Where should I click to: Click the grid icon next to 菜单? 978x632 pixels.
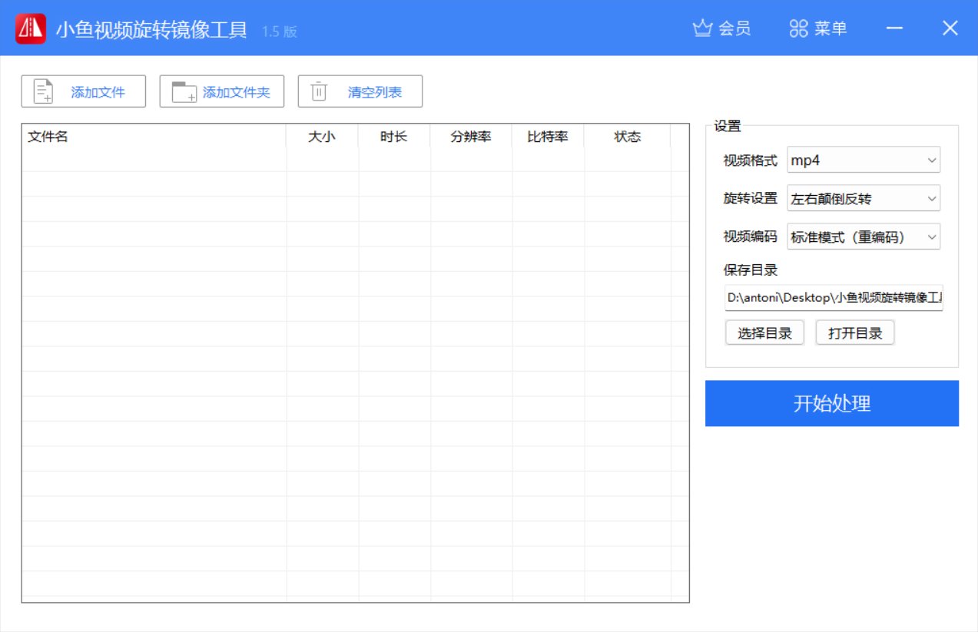click(797, 27)
